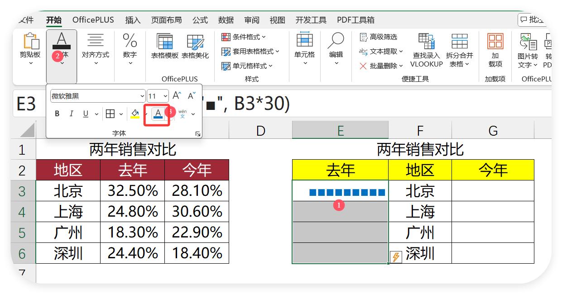562x294 pixels.
Task: Toggle underline formatting
Action: [x=86, y=114]
